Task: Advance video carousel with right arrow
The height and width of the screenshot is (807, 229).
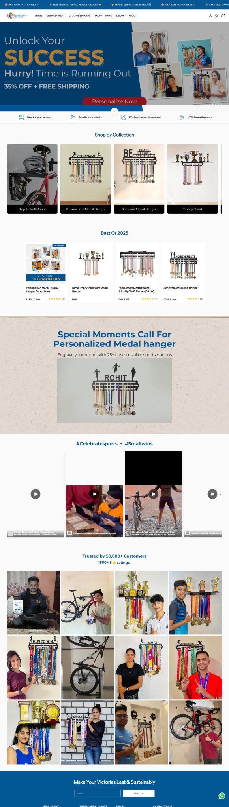Action: 220,494
